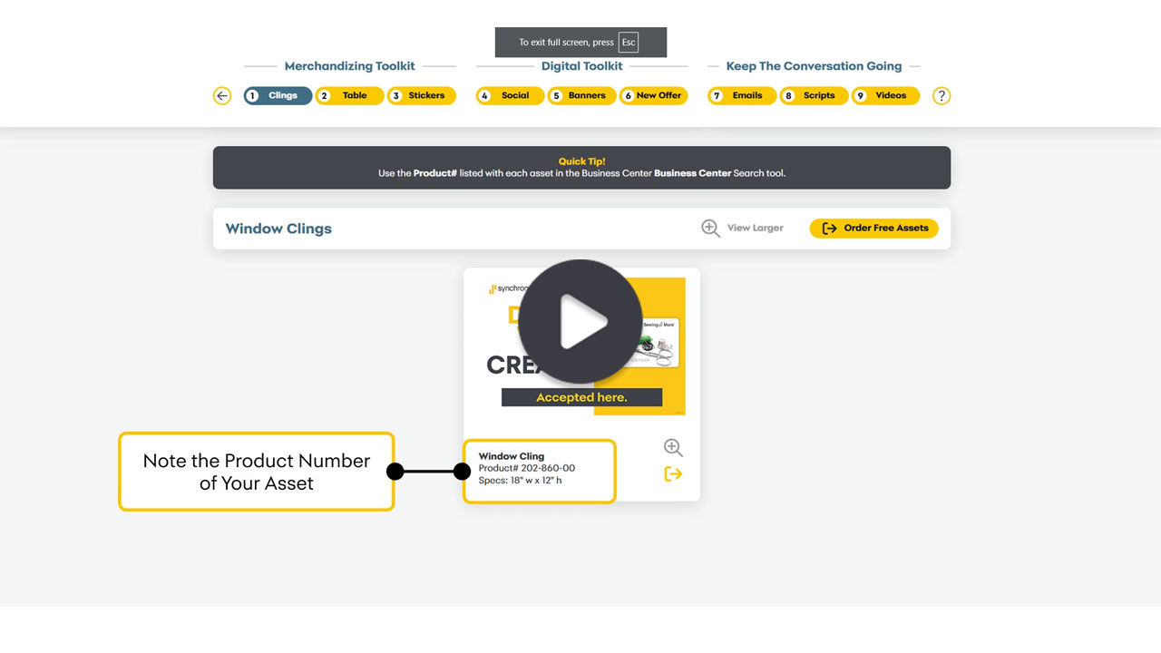Open the Emails tab
1161x653 pixels.
pyautogui.click(x=743, y=96)
